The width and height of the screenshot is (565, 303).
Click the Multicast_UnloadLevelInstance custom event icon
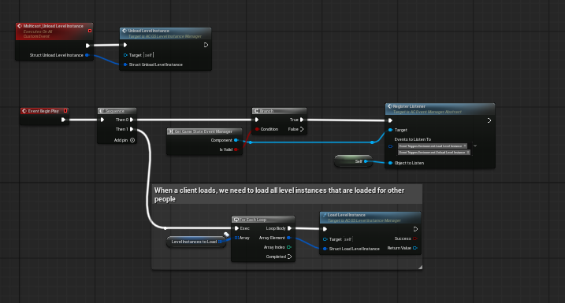[x=20, y=26]
